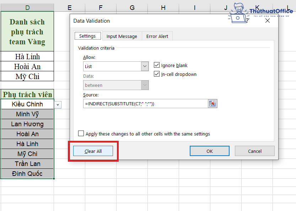296x211 pixels.
Task: Switch to the Error Alert tab
Action: click(157, 36)
